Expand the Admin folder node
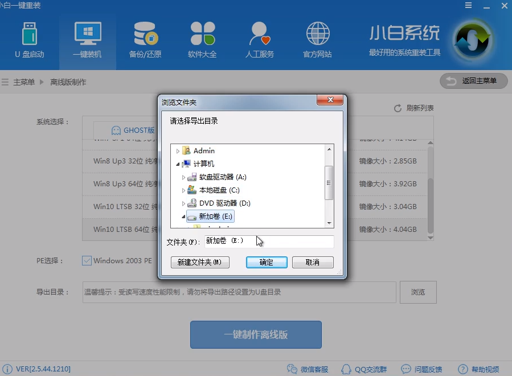This screenshot has width=512, height=376. [179, 150]
